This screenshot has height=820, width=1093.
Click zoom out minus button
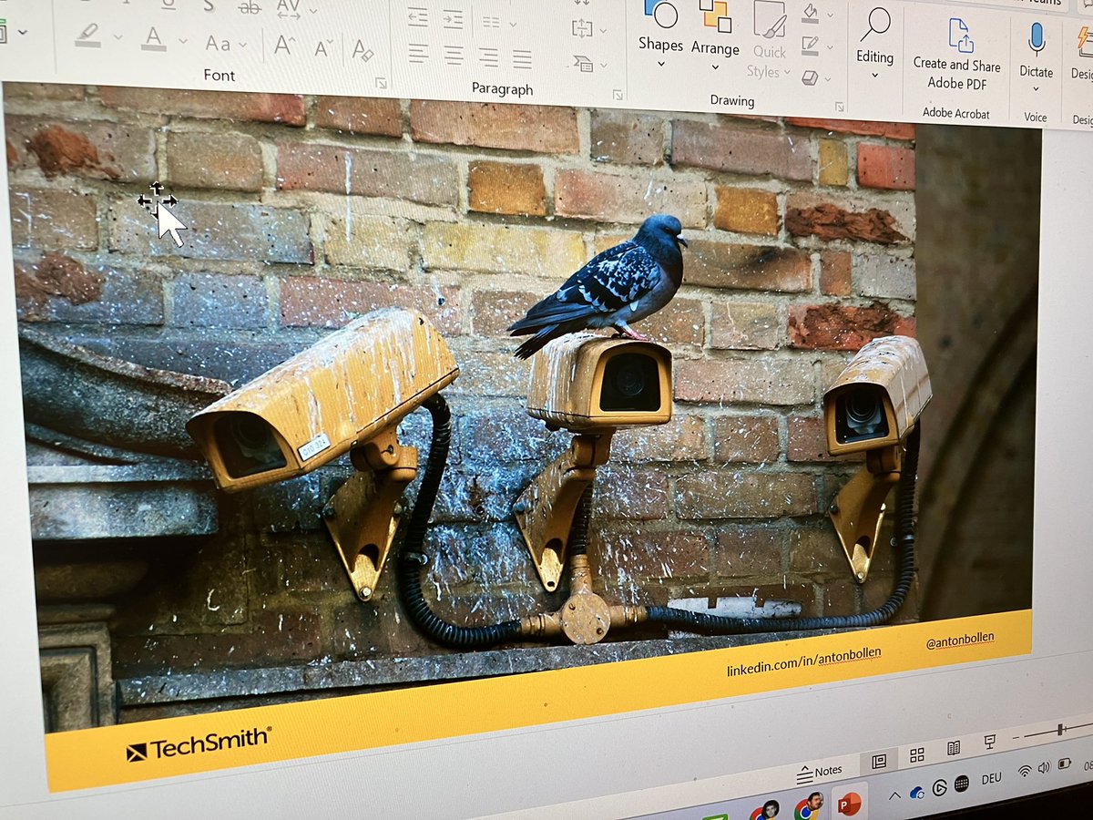(1016, 736)
